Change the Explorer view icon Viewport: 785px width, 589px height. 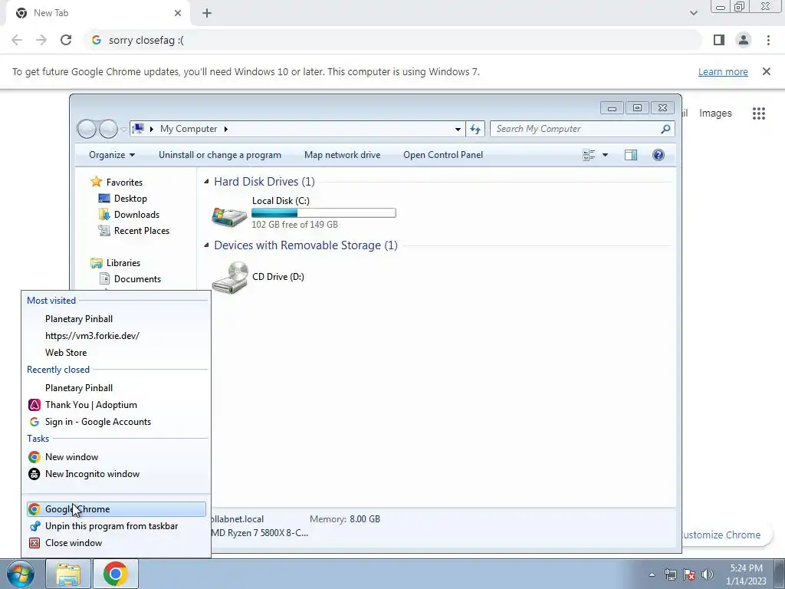click(589, 155)
